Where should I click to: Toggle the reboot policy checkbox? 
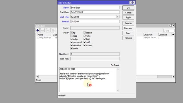pyautogui.click(x=85, y=33)
